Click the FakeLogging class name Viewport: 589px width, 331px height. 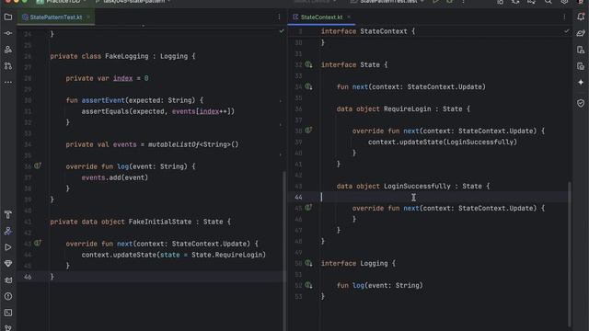point(127,56)
